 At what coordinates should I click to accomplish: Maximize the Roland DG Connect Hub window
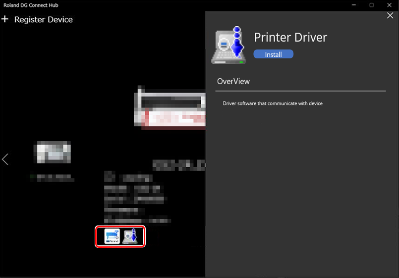371,5
